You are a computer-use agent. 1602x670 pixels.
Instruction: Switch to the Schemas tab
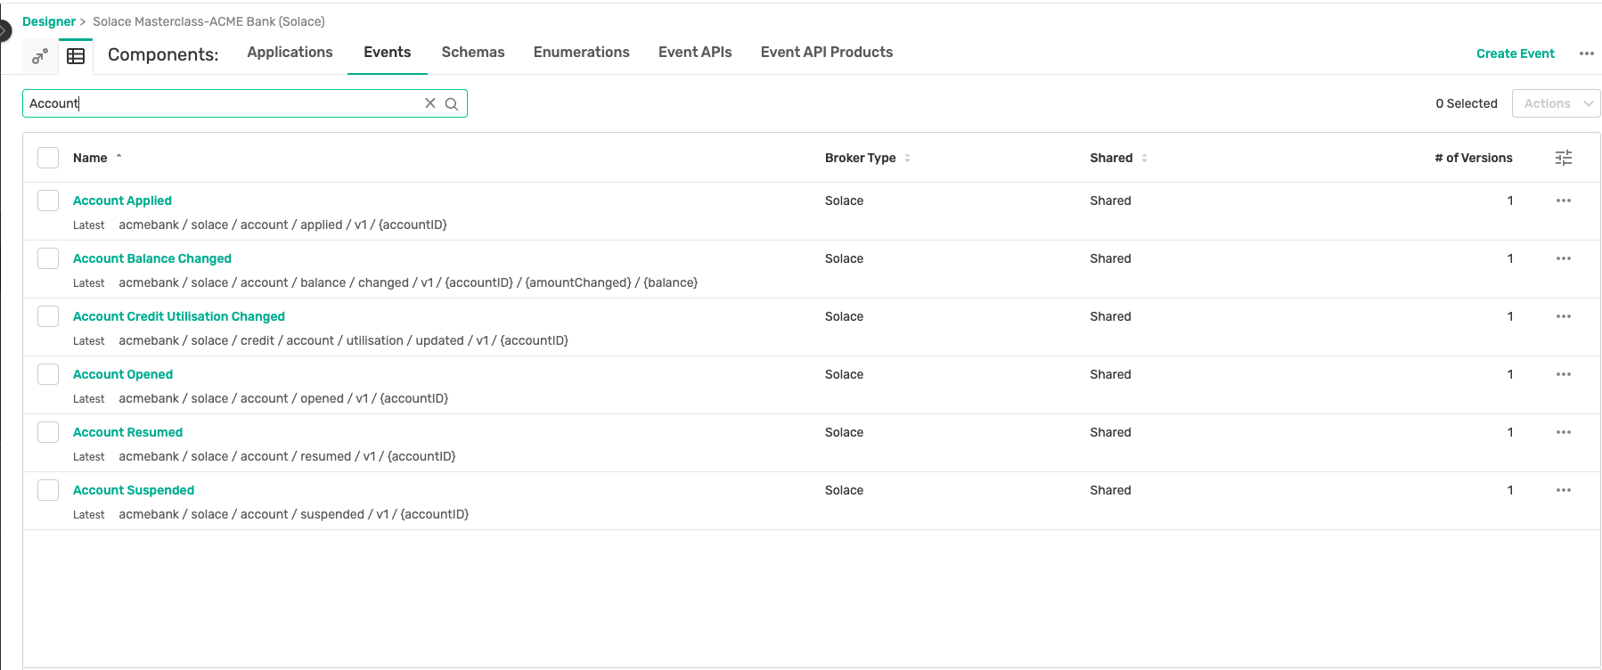tap(472, 53)
